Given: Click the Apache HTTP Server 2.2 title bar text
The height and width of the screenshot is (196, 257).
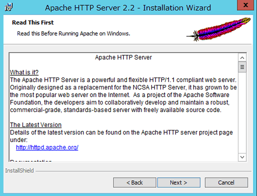Looking at the screenshot, I should tap(128, 8).
